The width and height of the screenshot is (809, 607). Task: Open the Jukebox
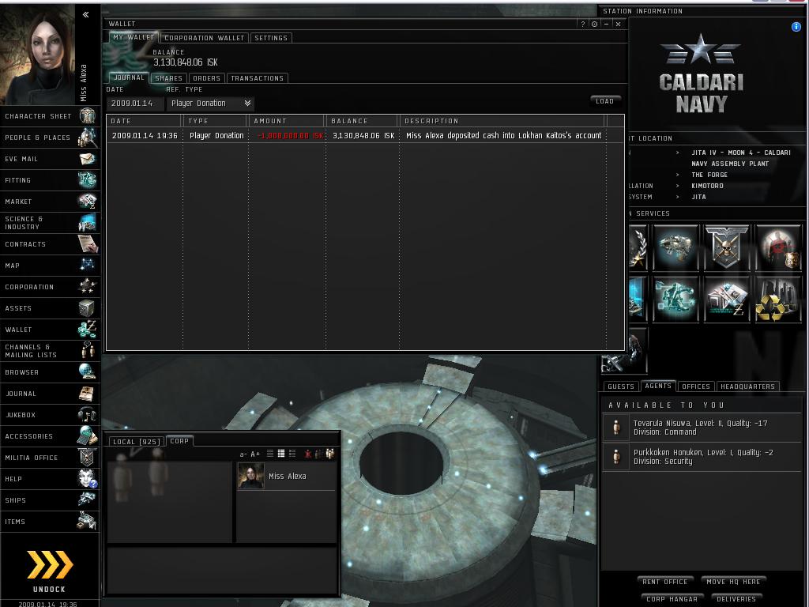tap(50, 415)
